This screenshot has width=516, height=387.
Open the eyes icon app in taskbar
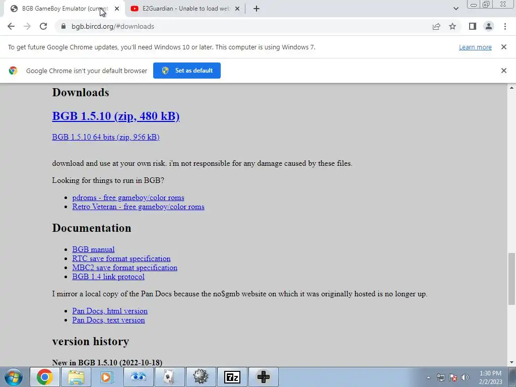click(x=138, y=377)
